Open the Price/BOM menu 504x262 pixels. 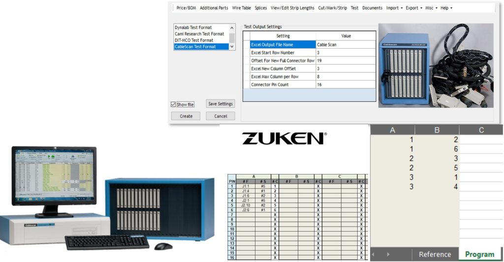coord(186,8)
